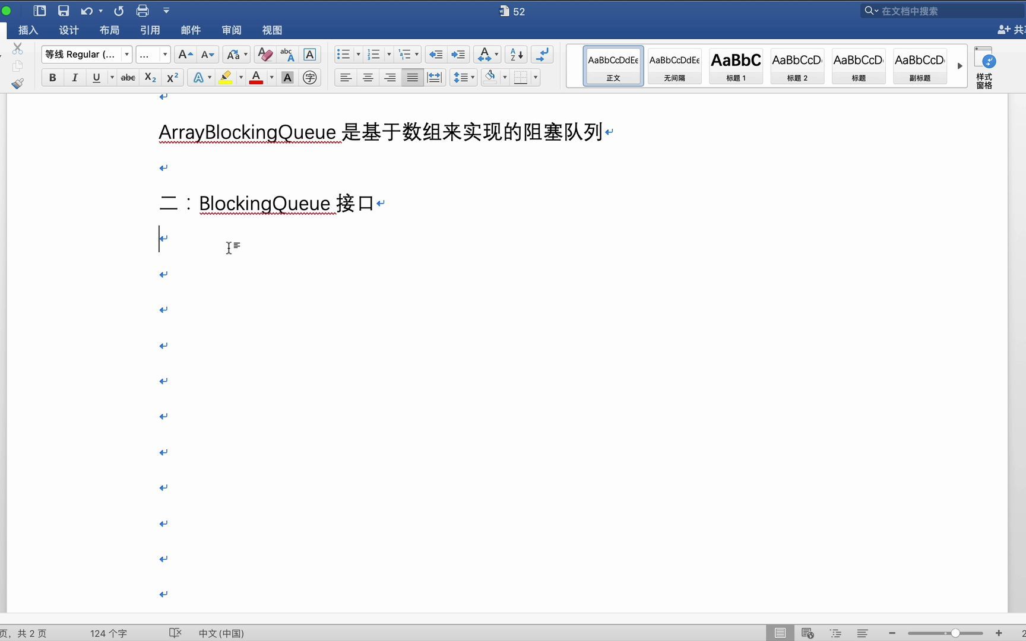Expand numbered list options
Image resolution: width=1026 pixels, height=641 pixels.
click(x=389, y=55)
